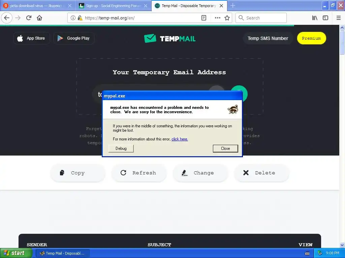Click the forward navigation arrow
The image size is (345, 258).
(18, 18)
